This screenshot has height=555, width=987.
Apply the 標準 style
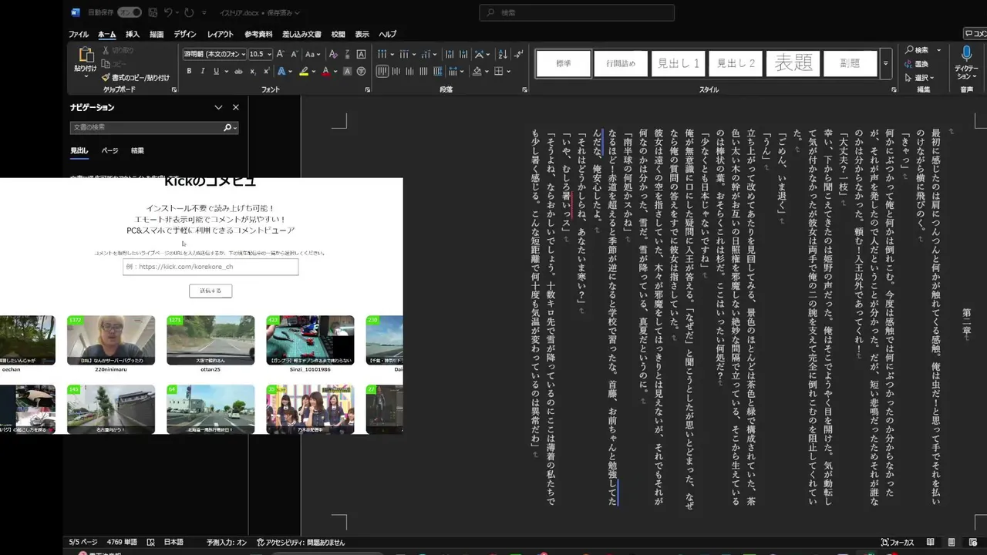(x=564, y=63)
